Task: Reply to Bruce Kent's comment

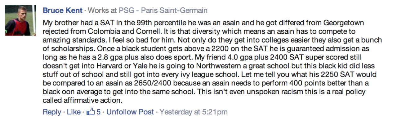Action: coord(52,112)
